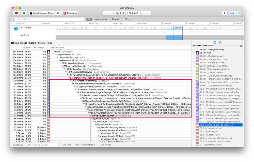
Task: Collapse the GSEventRunModal row
Action: pos(59,60)
